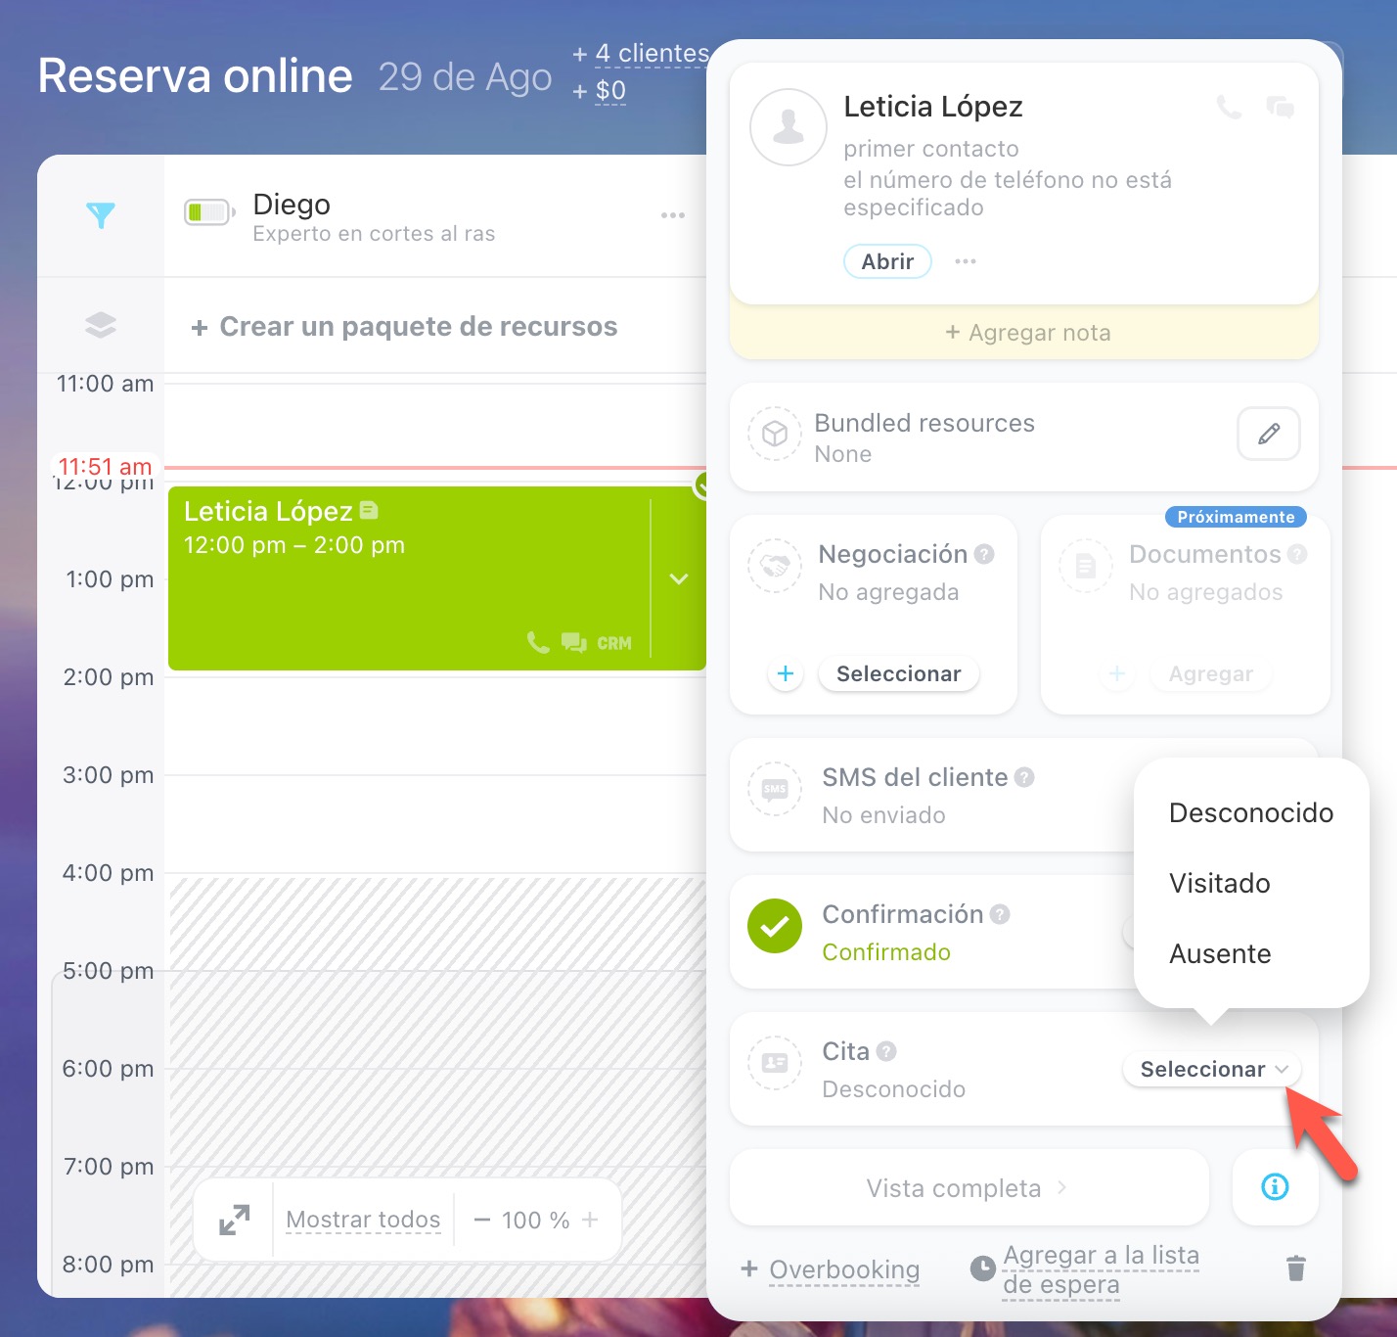
Task: Increase zoom with plus button
Action: pyautogui.click(x=590, y=1220)
